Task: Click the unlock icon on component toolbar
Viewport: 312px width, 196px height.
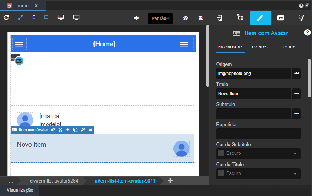Action: (53, 130)
